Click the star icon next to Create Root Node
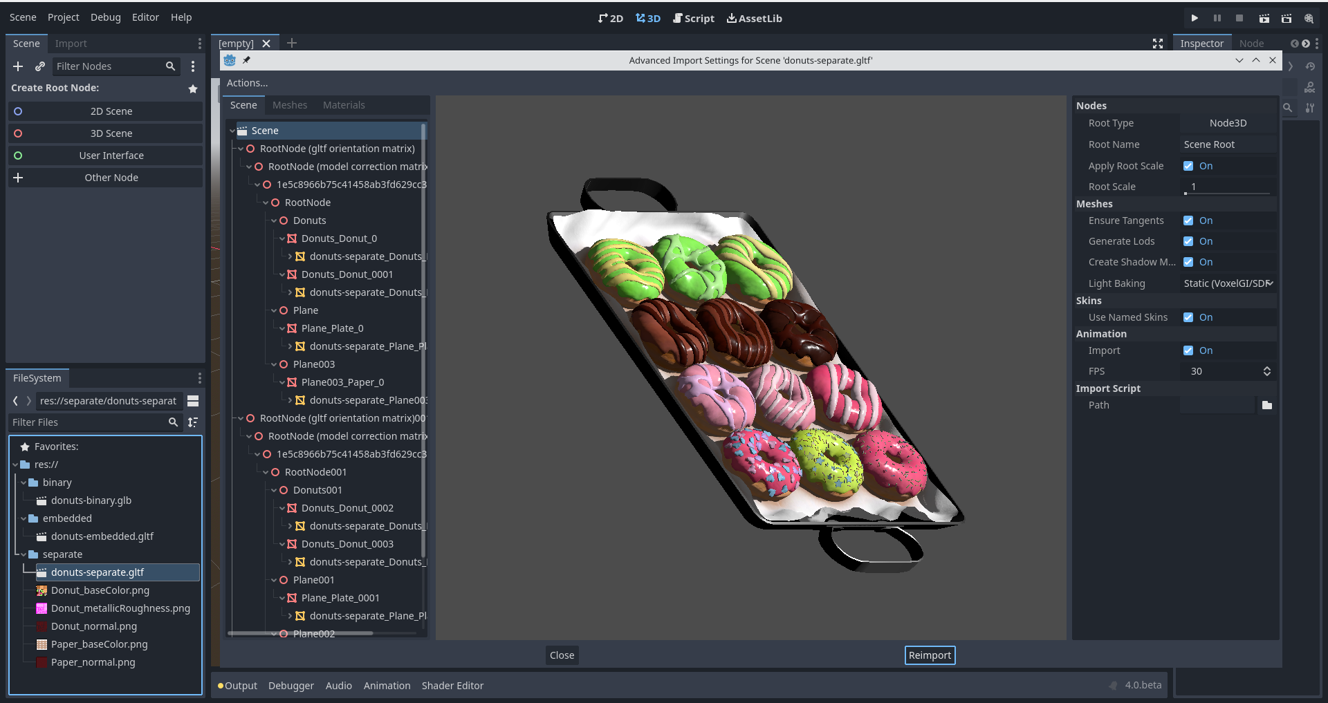1328x703 pixels. pyautogui.click(x=192, y=89)
